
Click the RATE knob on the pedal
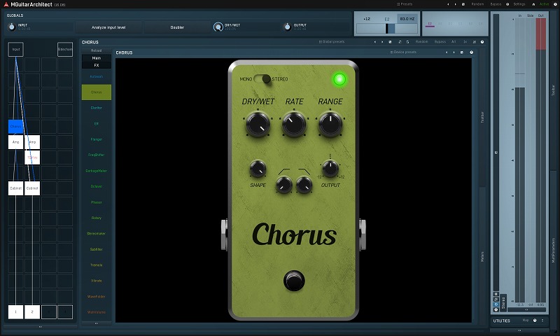294,125
